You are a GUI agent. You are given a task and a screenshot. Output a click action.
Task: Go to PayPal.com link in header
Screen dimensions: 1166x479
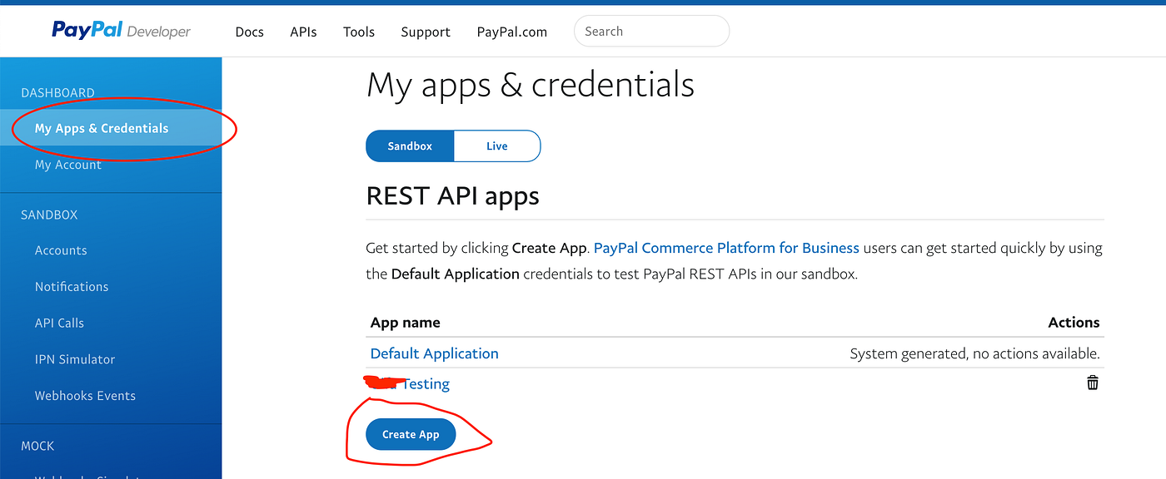point(511,32)
